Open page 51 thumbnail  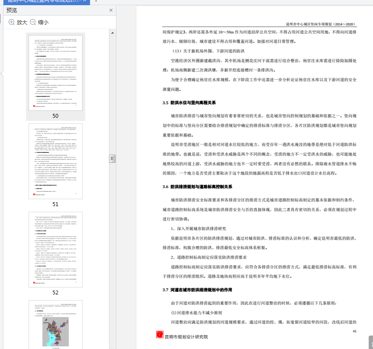(55, 161)
